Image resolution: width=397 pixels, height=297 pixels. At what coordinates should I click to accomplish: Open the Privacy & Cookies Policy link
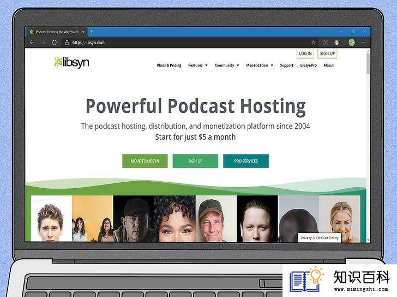(320, 238)
